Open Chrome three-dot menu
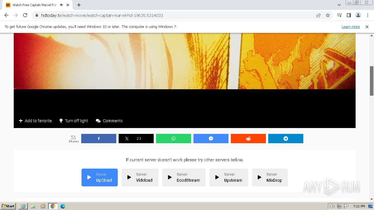 (368, 15)
